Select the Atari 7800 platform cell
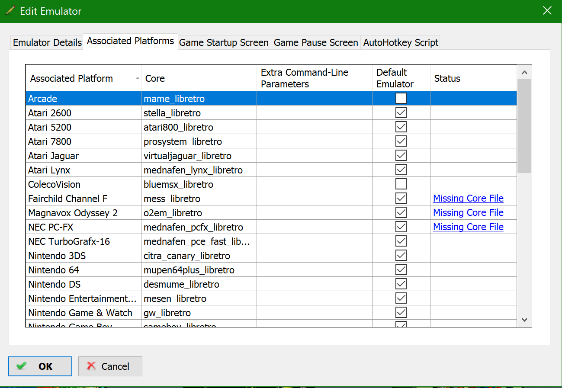Image resolution: width=562 pixels, height=388 pixels. [83, 141]
